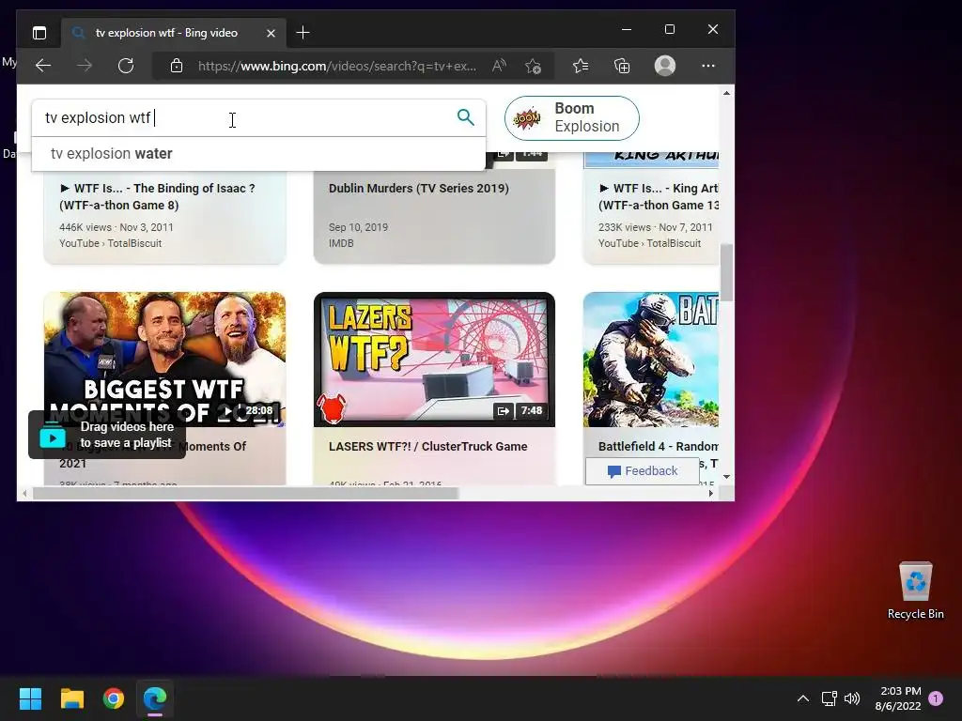
Task: Open Boom Explosion related search
Action: pyautogui.click(x=572, y=117)
